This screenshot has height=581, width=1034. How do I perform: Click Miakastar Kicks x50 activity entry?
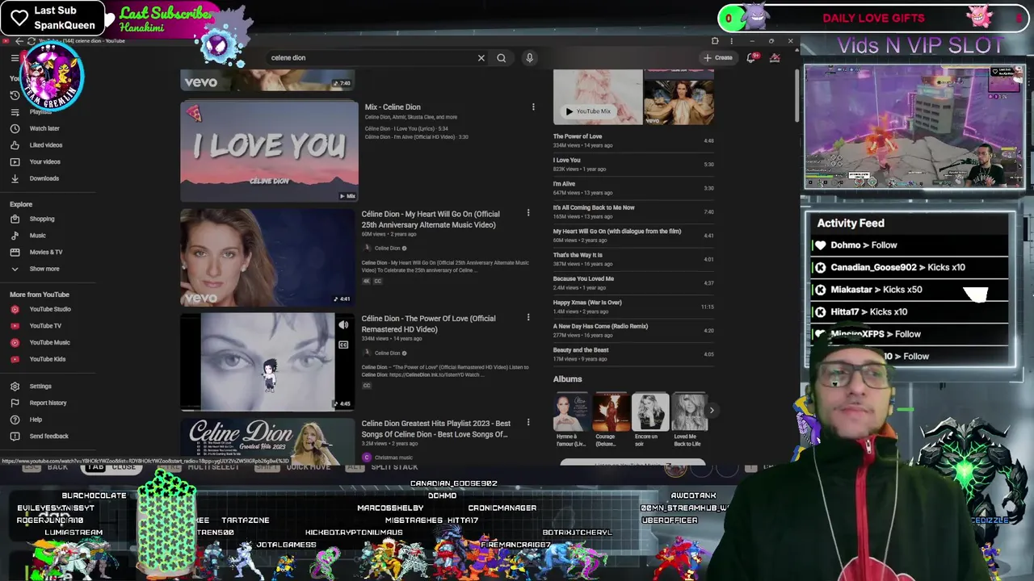pyautogui.click(x=910, y=290)
